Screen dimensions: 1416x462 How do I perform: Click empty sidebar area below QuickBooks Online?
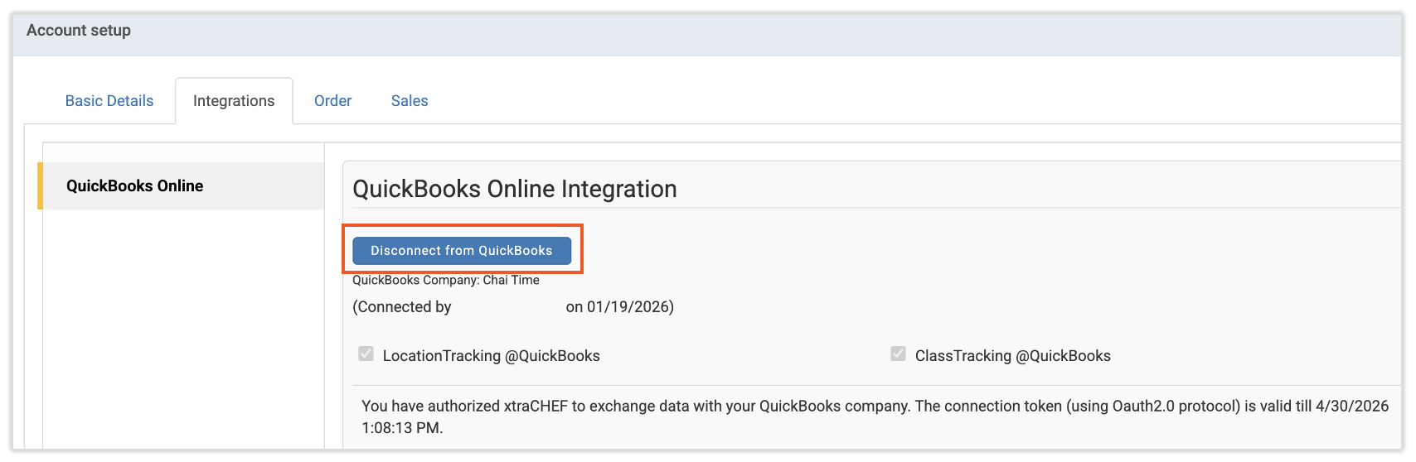tap(182, 331)
